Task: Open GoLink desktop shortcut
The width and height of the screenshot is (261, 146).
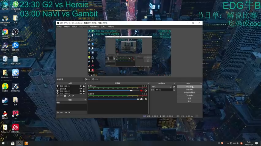Action: (x=15, y=74)
